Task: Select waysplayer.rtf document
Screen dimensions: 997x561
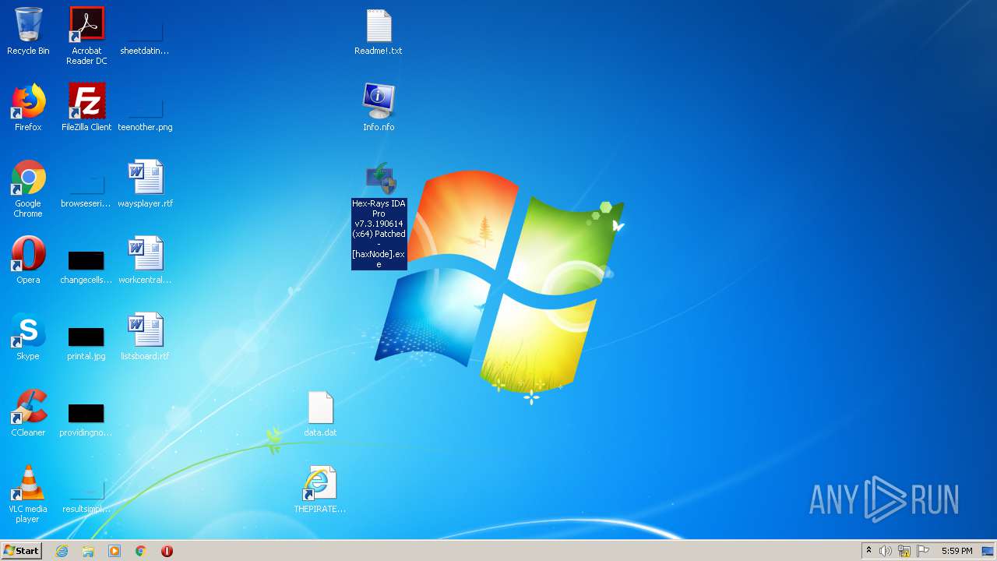Action: point(145,184)
